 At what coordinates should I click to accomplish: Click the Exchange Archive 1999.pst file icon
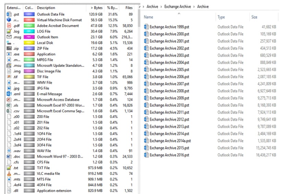146,27
